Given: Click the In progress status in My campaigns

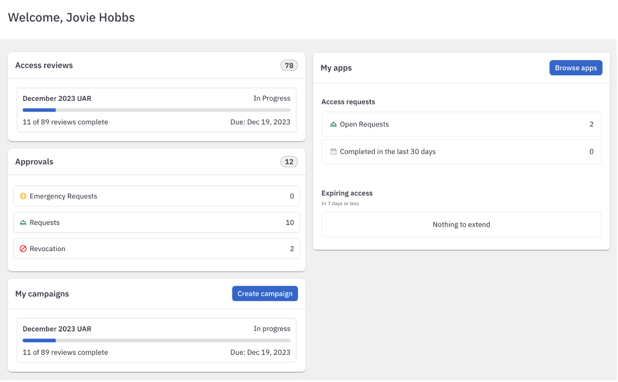Looking at the screenshot, I should pyautogui.click(x=272, y=329).
